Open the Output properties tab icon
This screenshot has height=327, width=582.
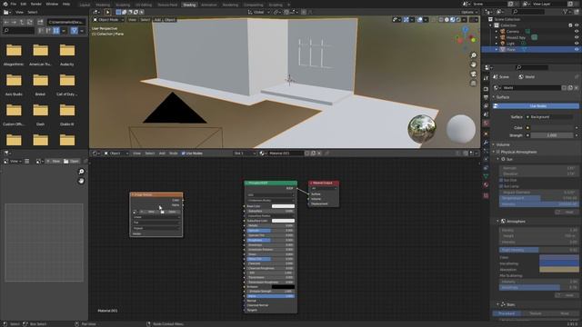tap(486, 97)
